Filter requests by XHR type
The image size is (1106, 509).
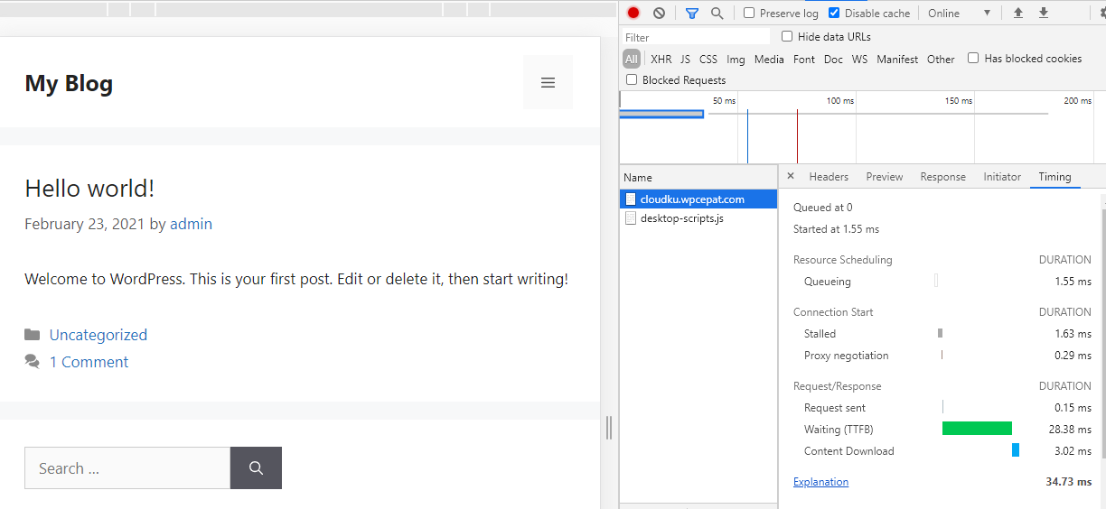(661, 60)
